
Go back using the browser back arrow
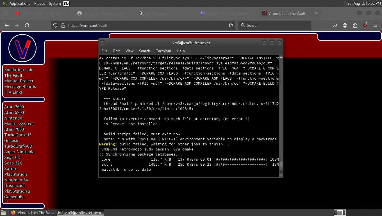tap(7, 25)
